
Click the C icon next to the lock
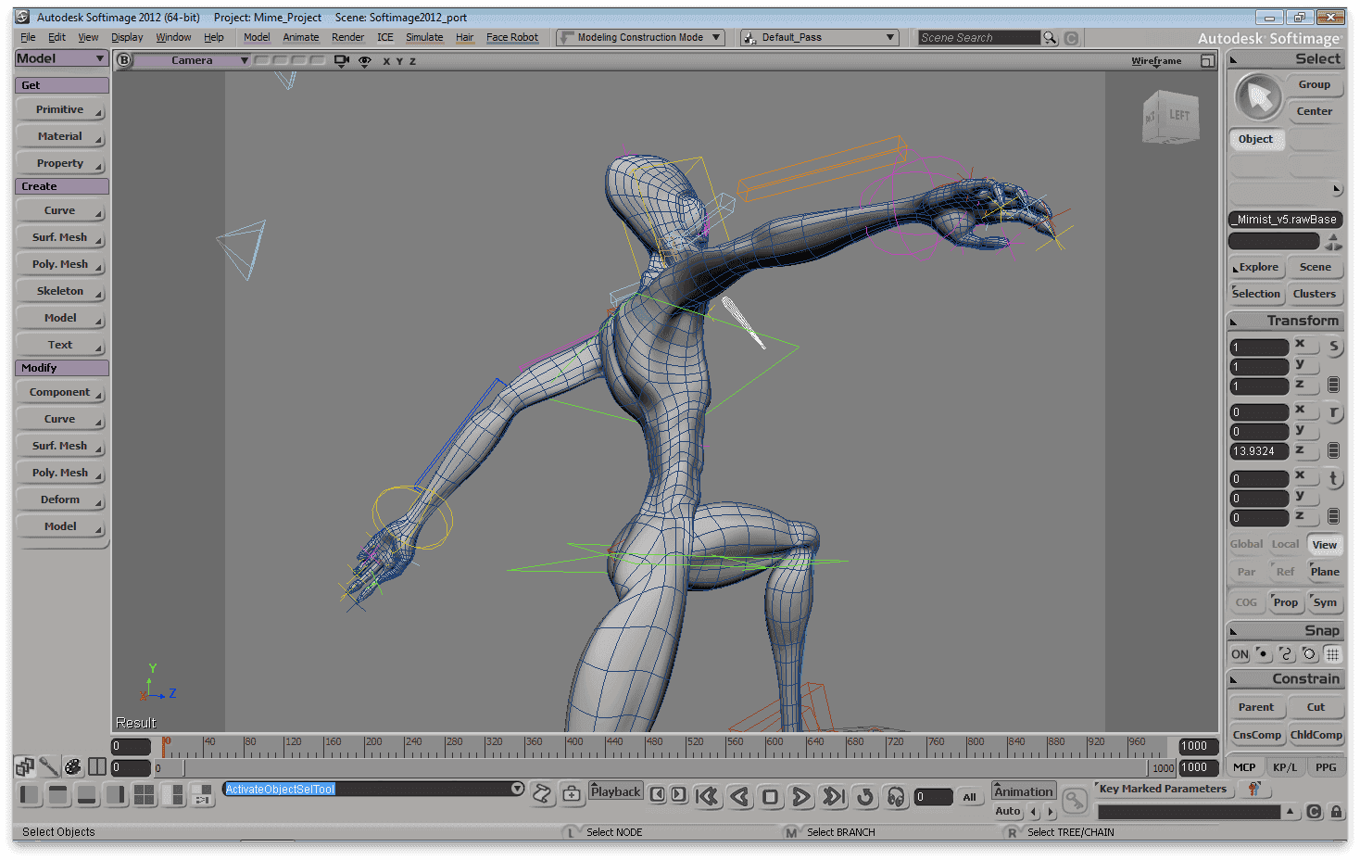[x=1314, y=812]
